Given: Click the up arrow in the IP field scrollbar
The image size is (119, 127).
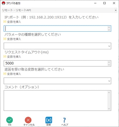Looking at the screenshot, I should (x=109, y=27).
